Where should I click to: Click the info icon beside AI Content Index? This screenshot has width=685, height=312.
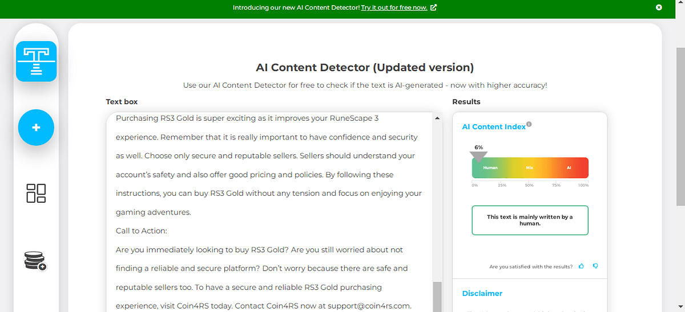pyautogui.click(x=529, y=124)
